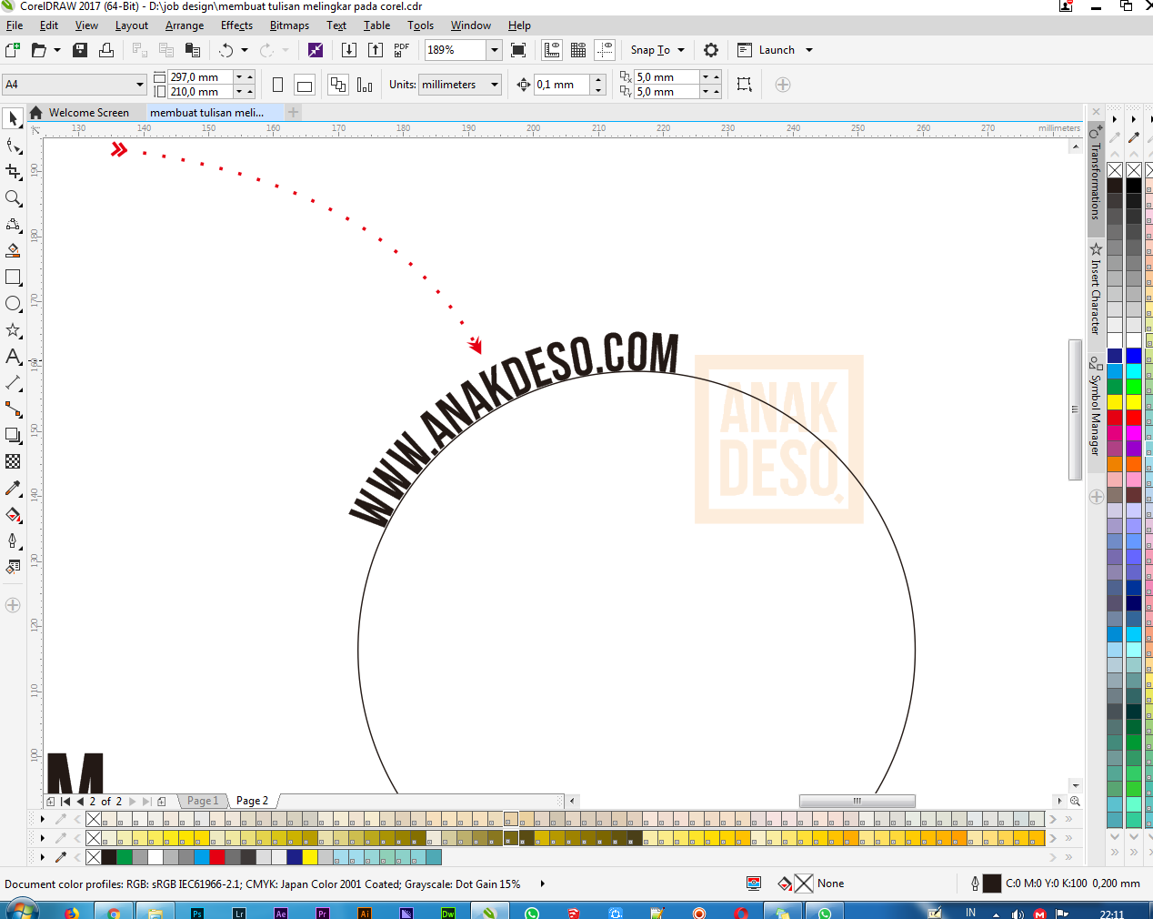Select the Drop Shadow tool
Screen dimensions: 1153x919
click(13, 436)
